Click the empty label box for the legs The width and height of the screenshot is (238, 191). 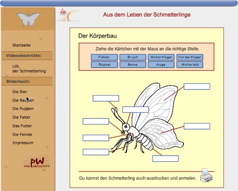tap(96, 152)
